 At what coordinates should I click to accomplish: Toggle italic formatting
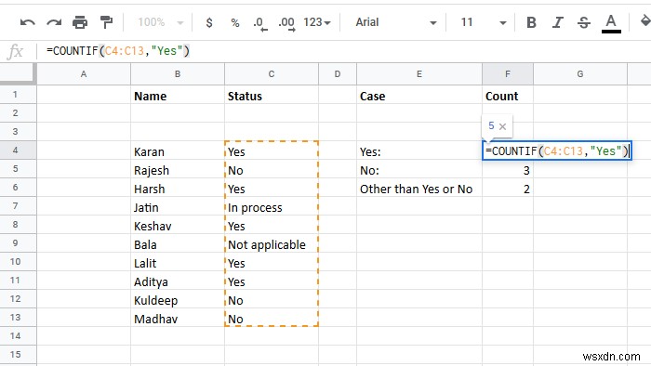pyautogui.click(x=558, y=22)
